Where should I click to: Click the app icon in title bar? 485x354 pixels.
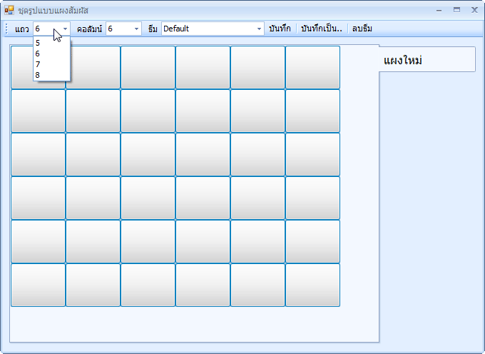click(x=9, y=10)
